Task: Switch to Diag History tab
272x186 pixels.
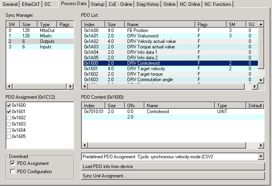Action: [x=148, y=4]
